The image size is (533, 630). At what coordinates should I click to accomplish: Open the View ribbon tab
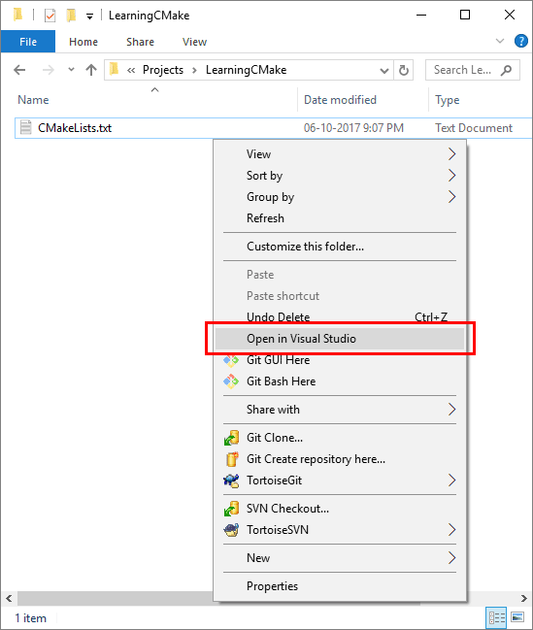194,42
